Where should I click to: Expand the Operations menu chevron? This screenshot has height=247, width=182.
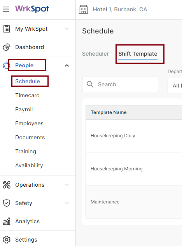(x=67, y=185)
